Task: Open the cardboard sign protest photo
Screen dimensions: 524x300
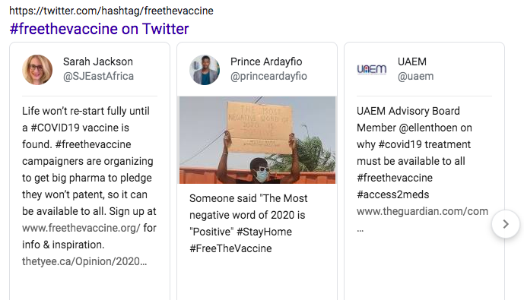Action: point(257,140)
